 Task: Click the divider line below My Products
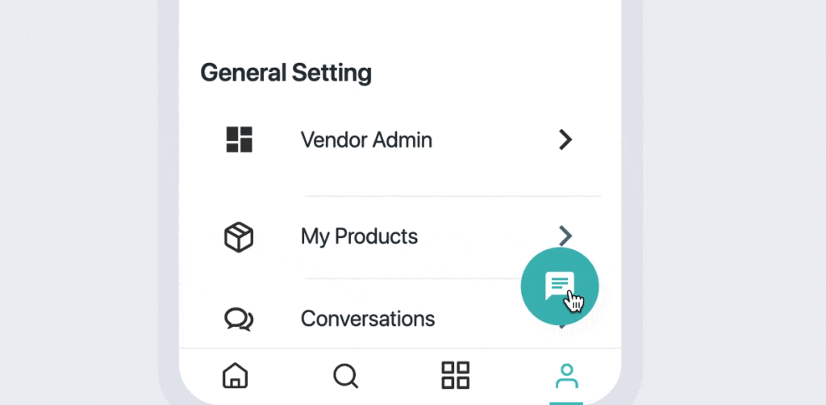click(x=411, y=279)
